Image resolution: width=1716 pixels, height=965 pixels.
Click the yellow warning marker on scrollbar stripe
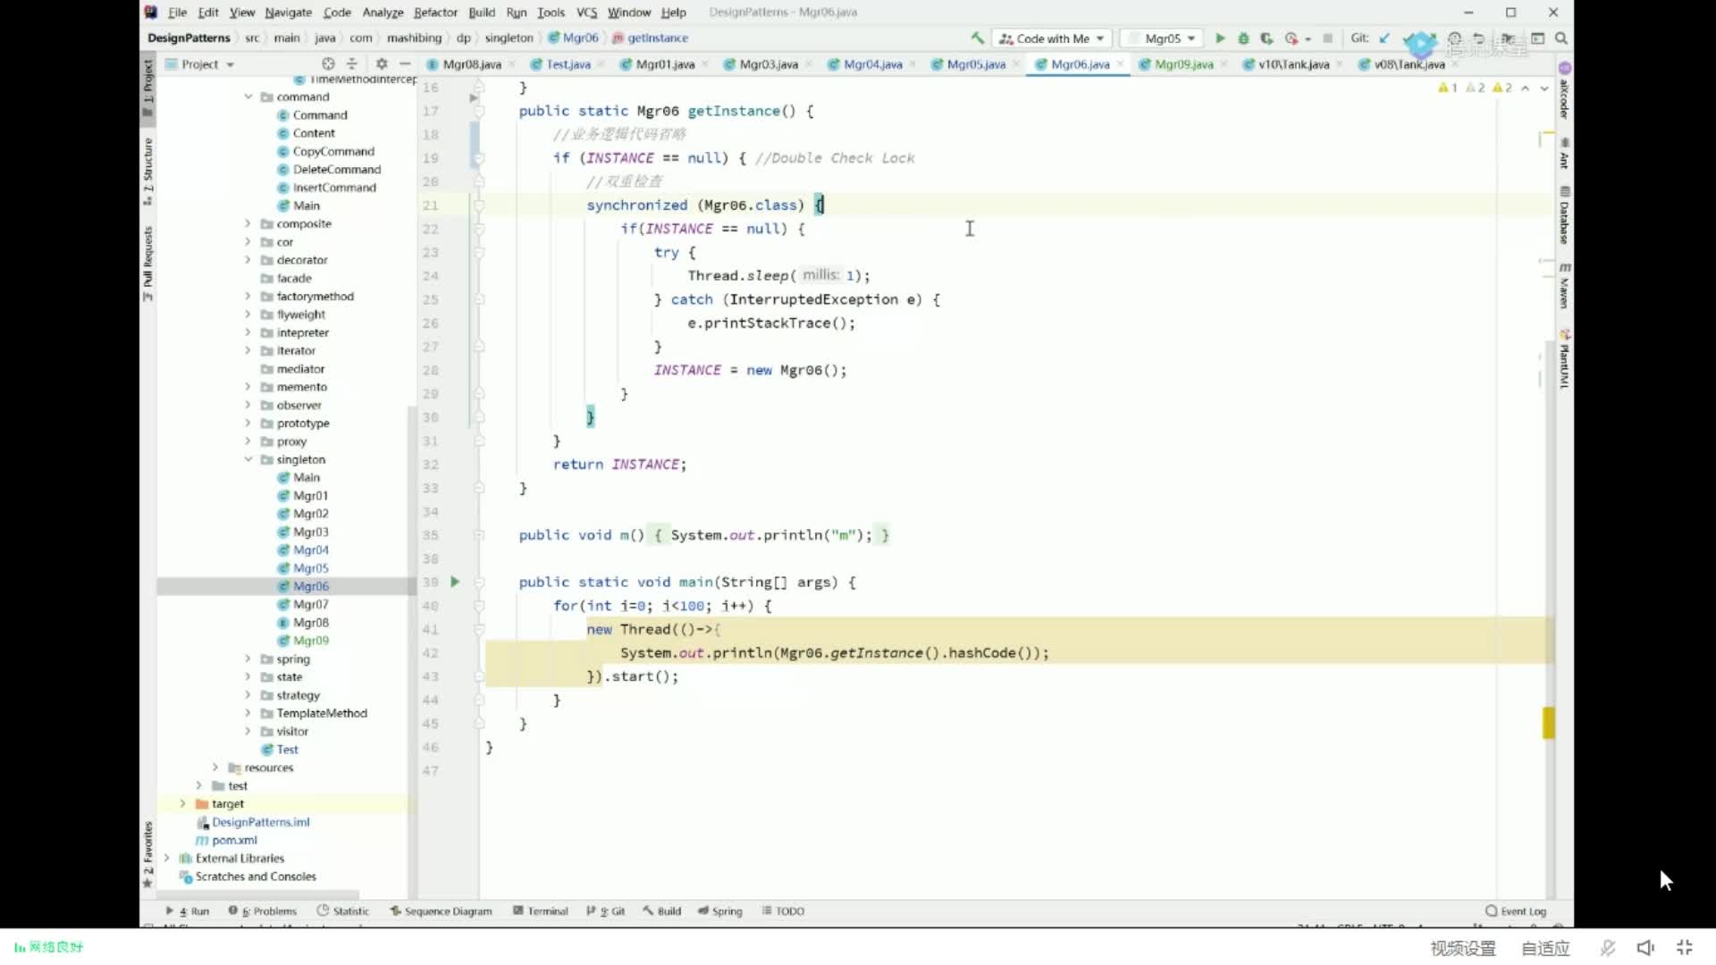(x=1549, y=723)
